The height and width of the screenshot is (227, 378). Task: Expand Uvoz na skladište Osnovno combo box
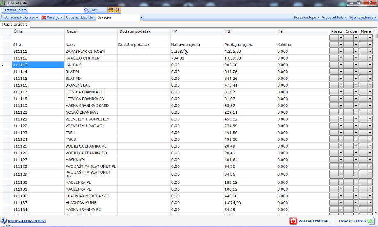141,18
